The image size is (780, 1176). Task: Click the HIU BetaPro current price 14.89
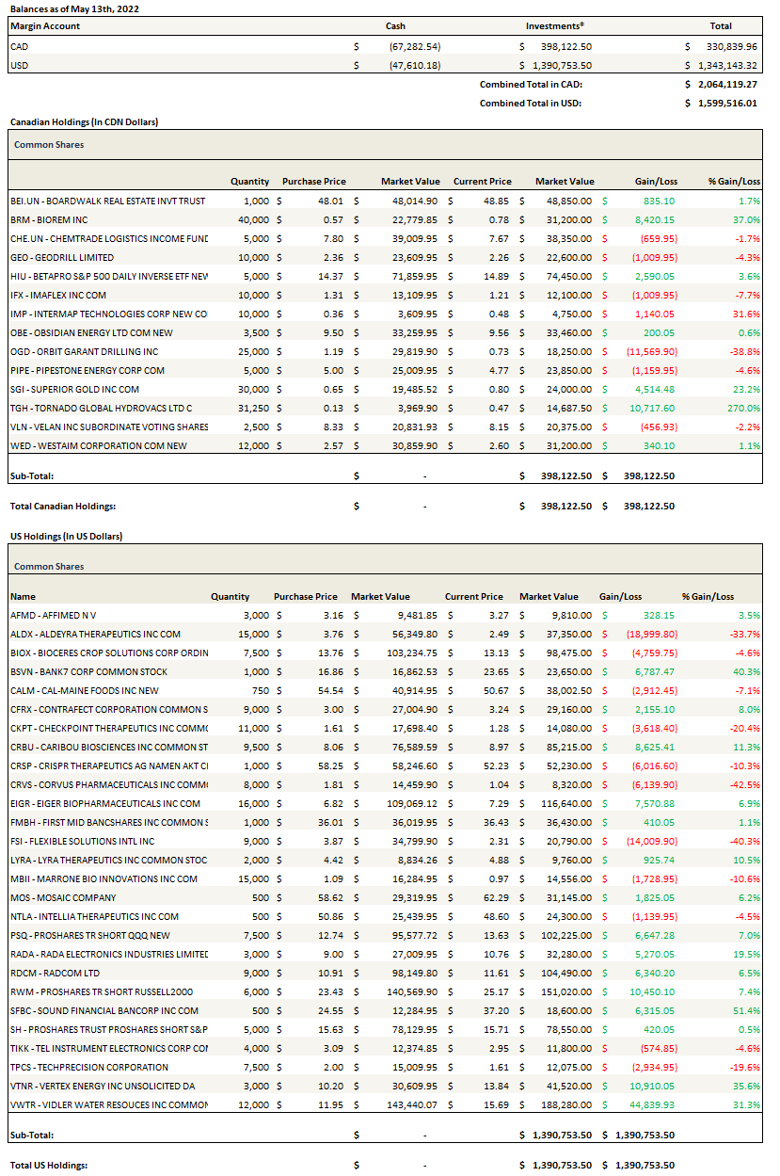click(496, 276)
